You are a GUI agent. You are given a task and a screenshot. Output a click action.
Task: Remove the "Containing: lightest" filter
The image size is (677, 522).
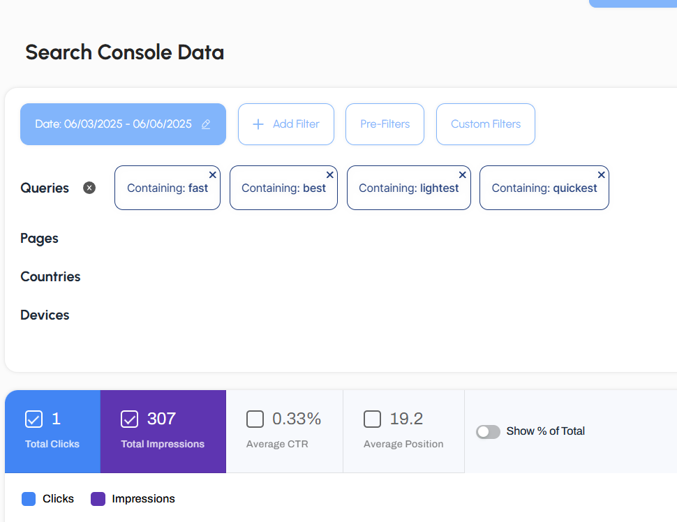coord(462,175)
